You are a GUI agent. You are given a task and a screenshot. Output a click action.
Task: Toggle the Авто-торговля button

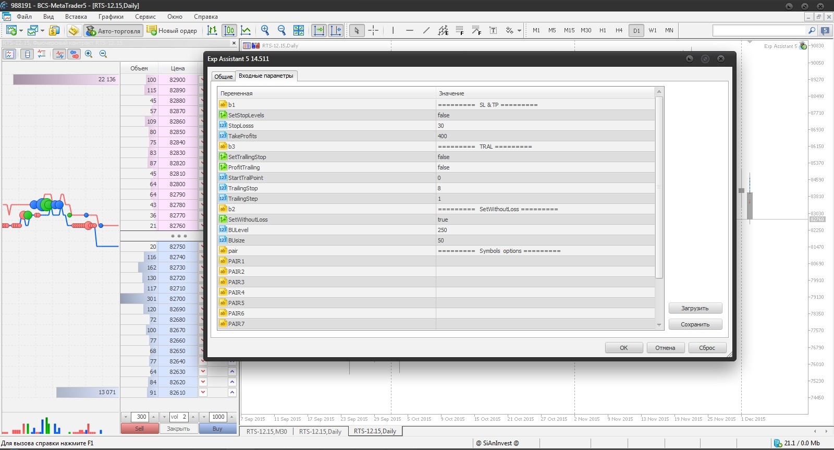pos(113,30)
